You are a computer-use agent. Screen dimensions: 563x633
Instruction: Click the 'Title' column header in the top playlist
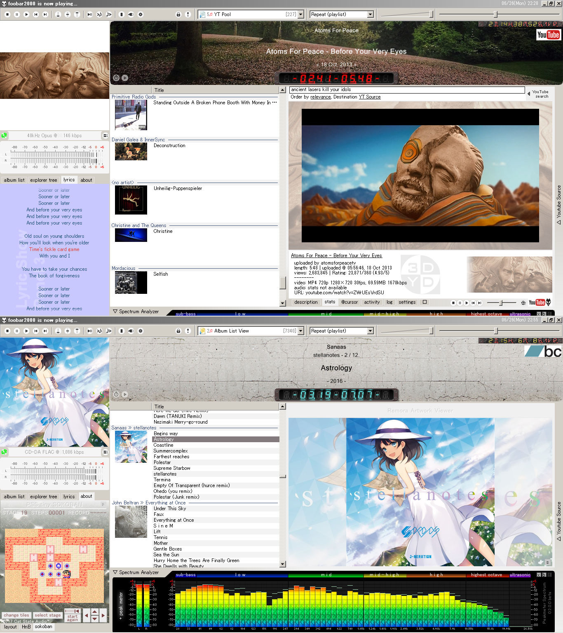(x=216, y=90)
